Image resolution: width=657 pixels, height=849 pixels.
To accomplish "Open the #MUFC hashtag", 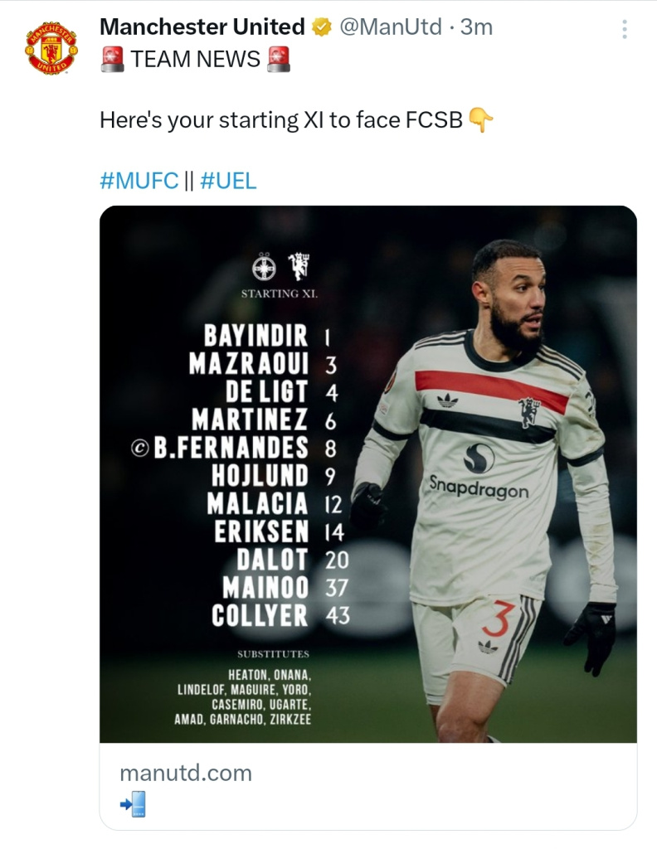I will pos(139,181).
